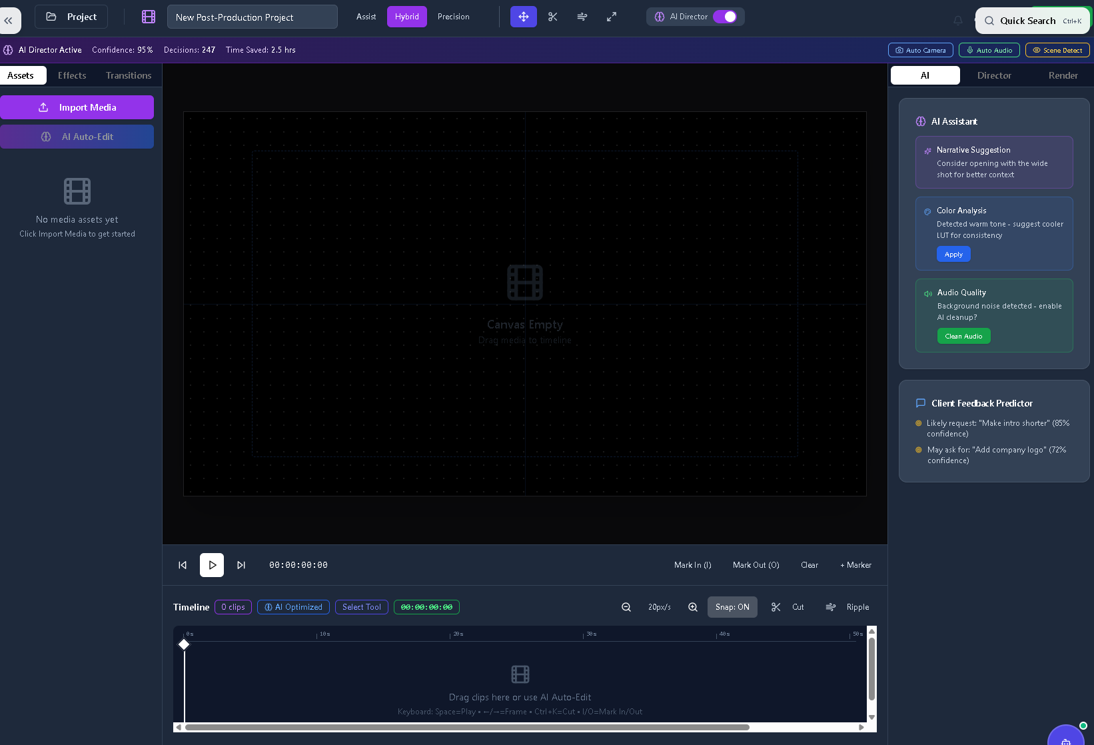
Task: Select the scissors Cut tool at the top
Action: [552, 17]
